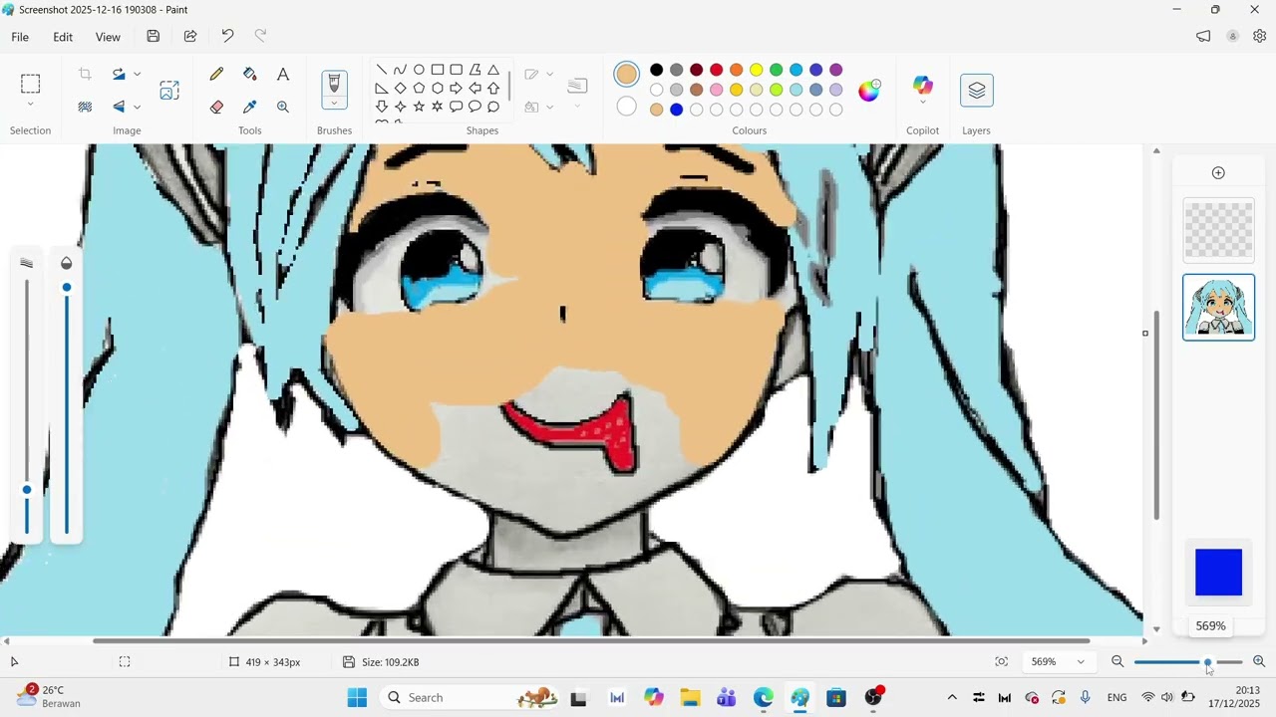
Task: Choose the Triangle shape
Action: tap(493, 70)
